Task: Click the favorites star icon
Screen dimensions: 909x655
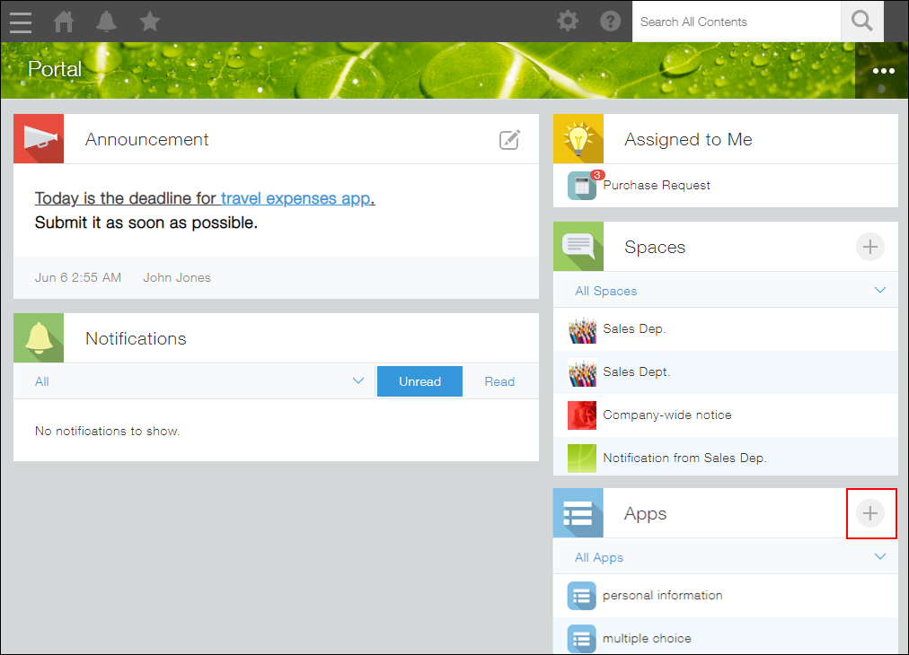Action: click(149, 21)
